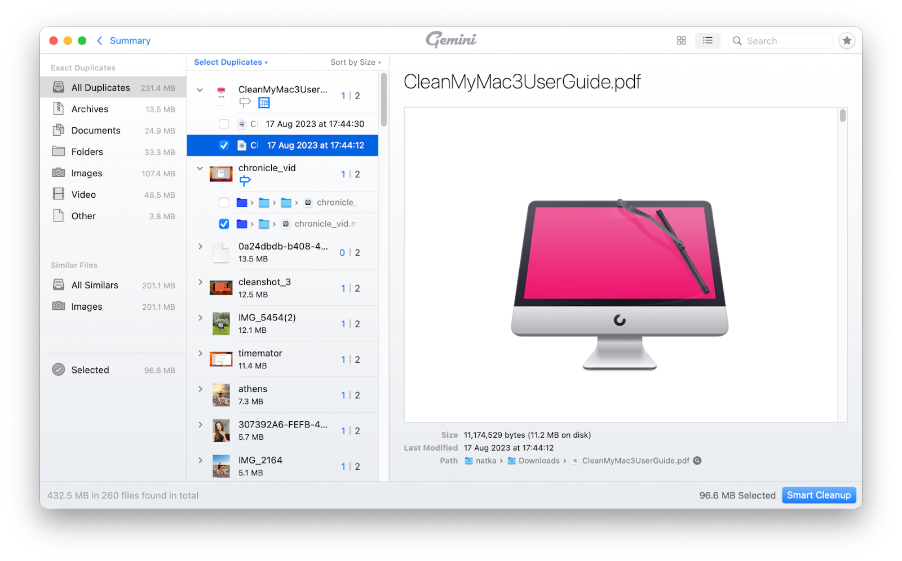Click the Video filmstrip icon
902x561 pixels.
[59, 194]
